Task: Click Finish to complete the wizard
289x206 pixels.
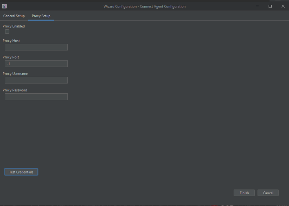Action: 244,193
